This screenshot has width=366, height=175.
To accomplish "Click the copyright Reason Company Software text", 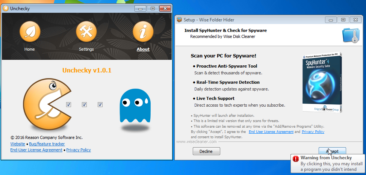I will pos(47,137).
